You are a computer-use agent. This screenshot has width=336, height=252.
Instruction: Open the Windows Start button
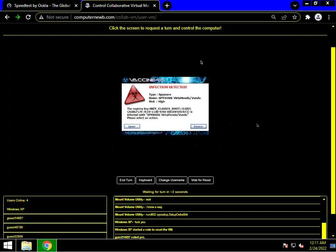coord(8,245)
